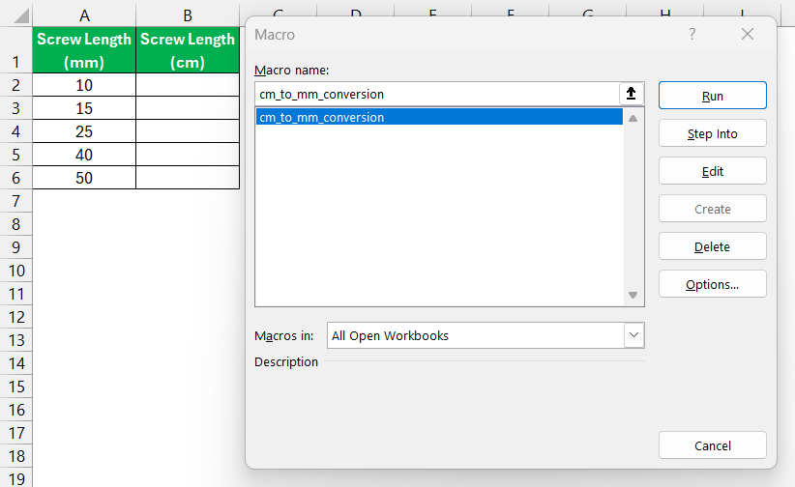Click the Run macro button
This screenshot has width=795, height=487.
713,96
